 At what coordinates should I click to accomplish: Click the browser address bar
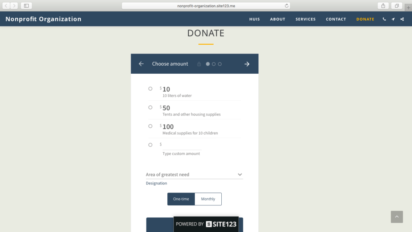[206, 6]
